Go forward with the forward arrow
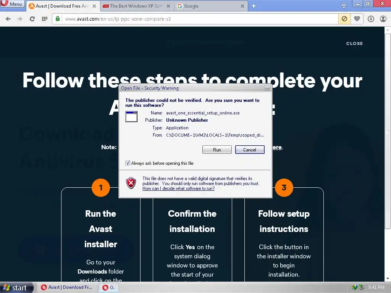The width and height of the screenshot is (391, 293). [x=20, y=19]
